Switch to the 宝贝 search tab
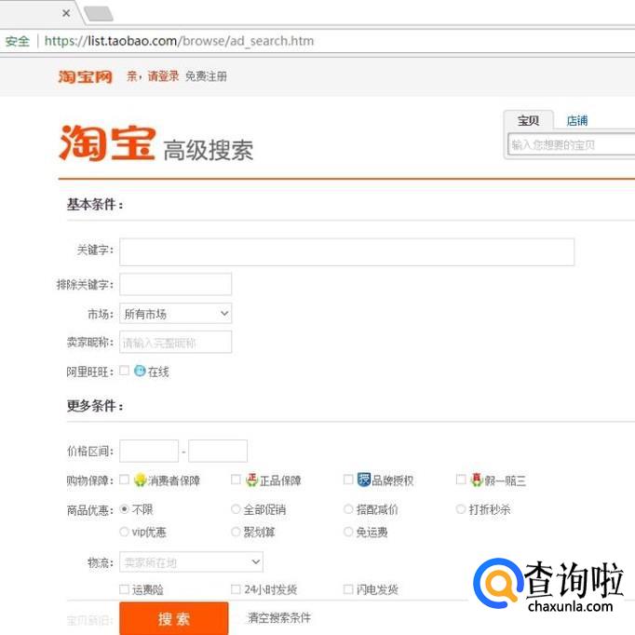 click(x=529, y=120)
